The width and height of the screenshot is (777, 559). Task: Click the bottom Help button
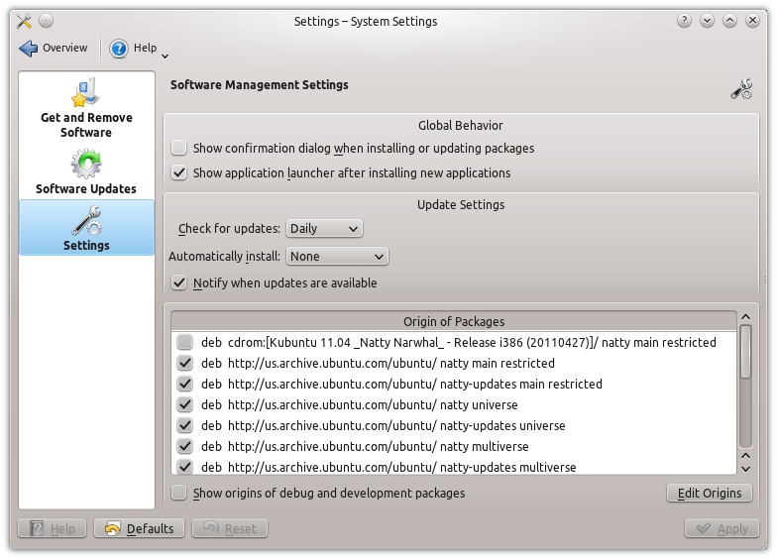pyautogui.click(x=52, y=528)
